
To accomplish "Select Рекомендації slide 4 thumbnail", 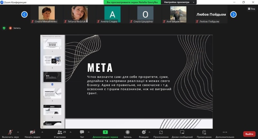I will 52,93.
